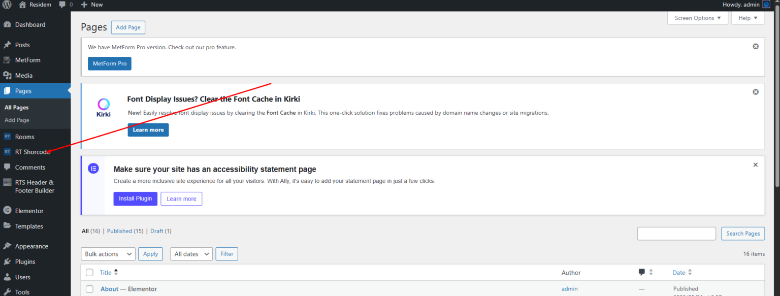
Task: Click the WordPress logo in the admin bar
Action: point(7,5)
